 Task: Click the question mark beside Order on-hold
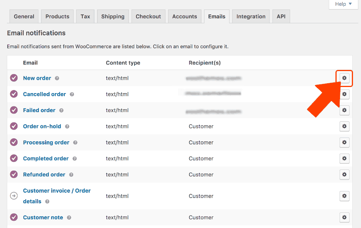click(x=67, y=127)
